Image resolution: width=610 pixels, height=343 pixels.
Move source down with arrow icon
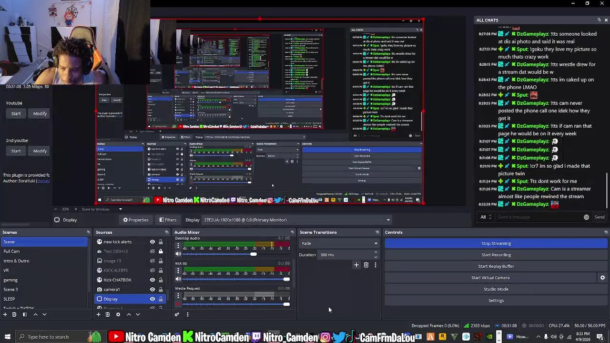click(138, 314)
